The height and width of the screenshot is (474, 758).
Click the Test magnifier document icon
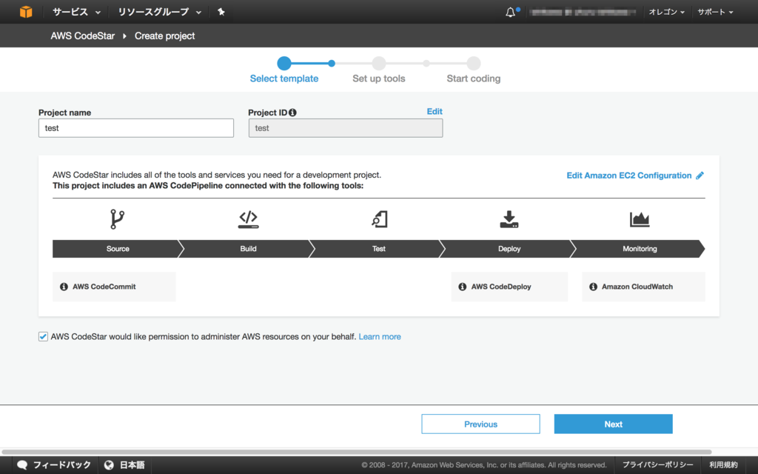click(380, 219)
